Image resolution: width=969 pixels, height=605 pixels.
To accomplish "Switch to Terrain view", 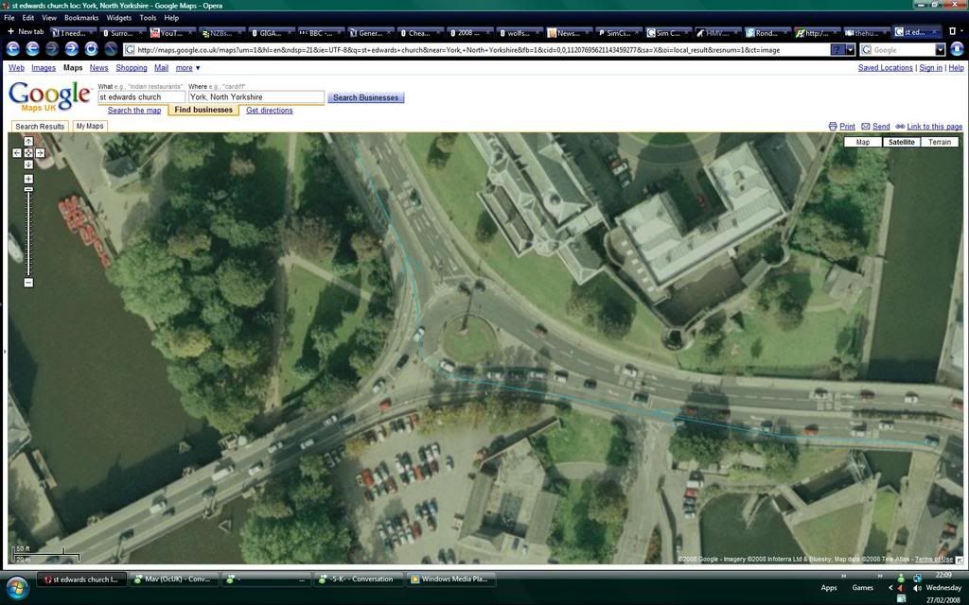I will coord(940,142).
